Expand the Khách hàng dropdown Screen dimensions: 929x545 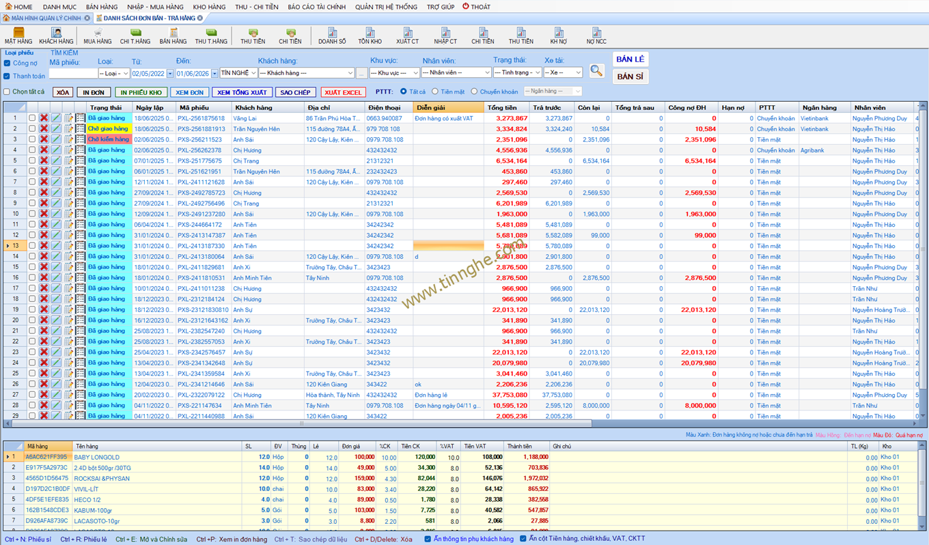(x=349, y=73)
